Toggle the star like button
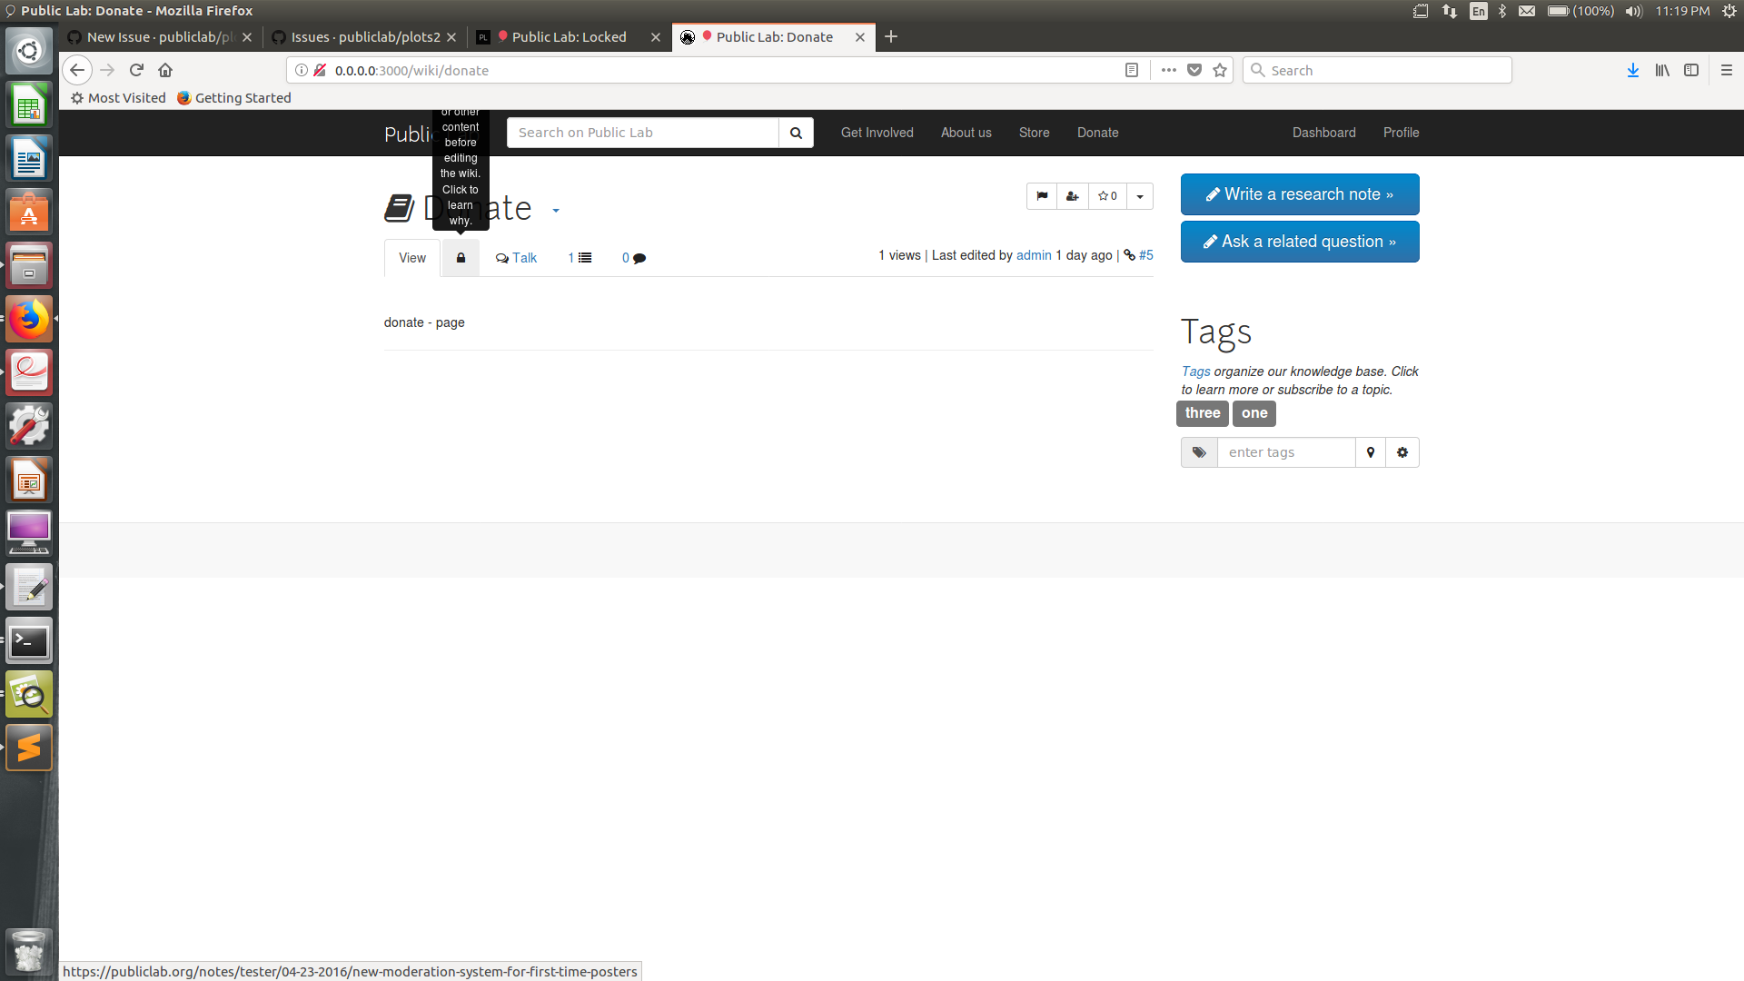This screenshot has height=981, width=1744. tap(1107, 196)
